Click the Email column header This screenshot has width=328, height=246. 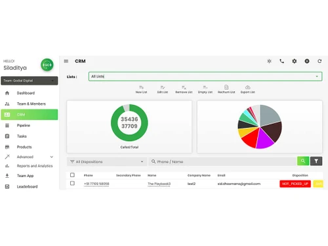click(x=221, y=175)
